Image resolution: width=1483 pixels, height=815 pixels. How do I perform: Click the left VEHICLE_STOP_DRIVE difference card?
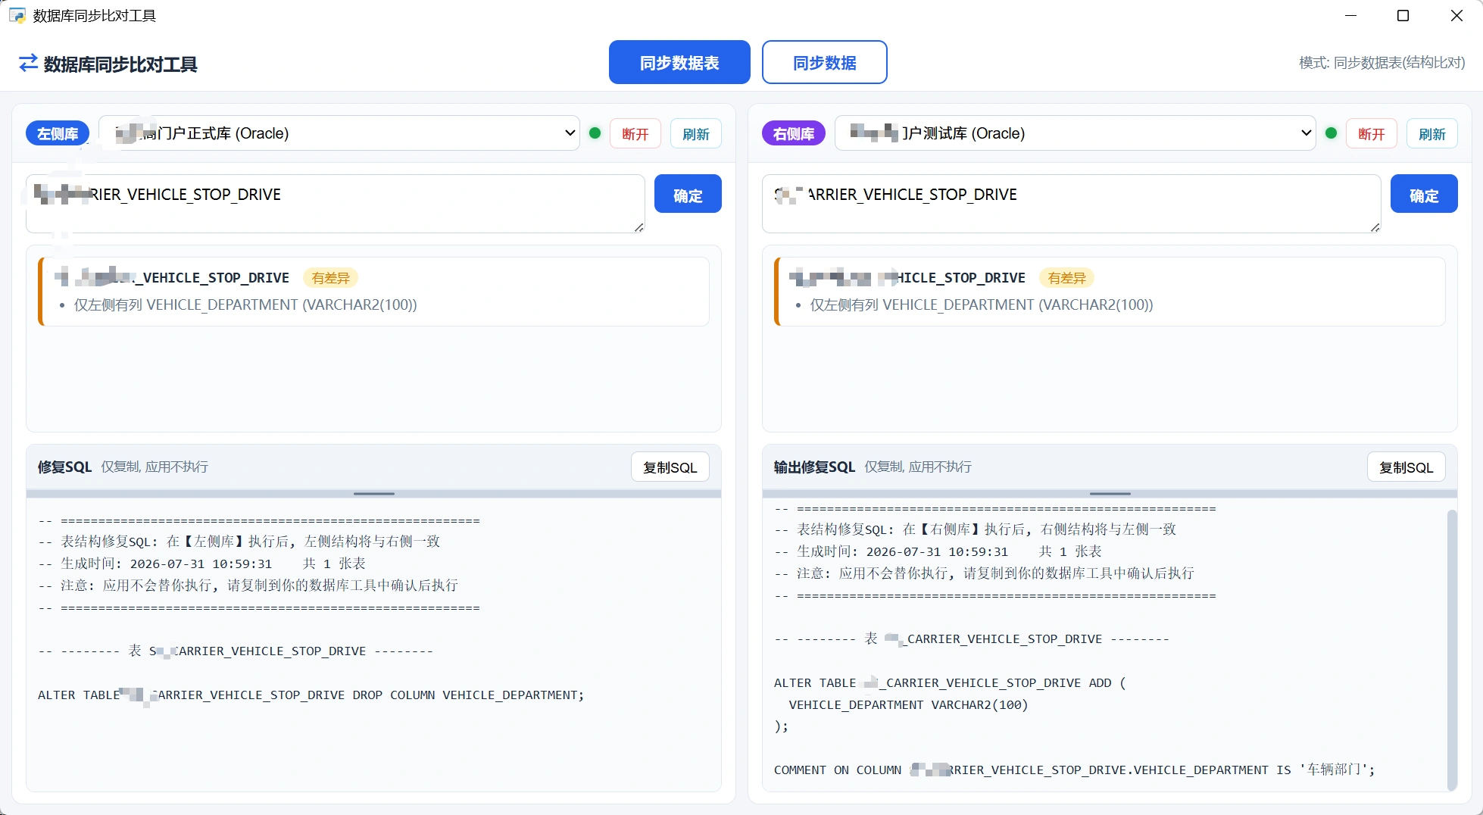373,292
